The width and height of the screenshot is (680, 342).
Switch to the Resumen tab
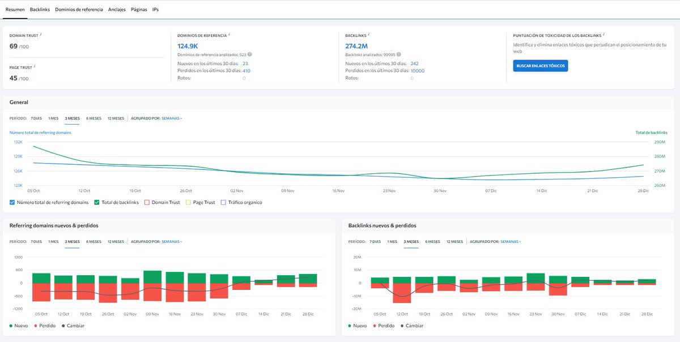pos(15,10)
